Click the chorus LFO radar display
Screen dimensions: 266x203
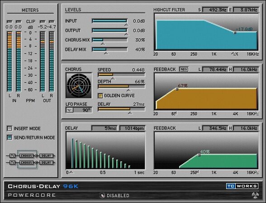(x=79, y=85)
